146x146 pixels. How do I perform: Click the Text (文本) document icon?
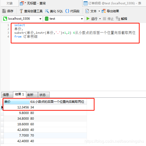87,11
